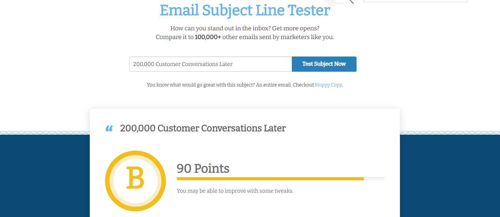The width and height of the screenshot is (500, 217).
Task: Click the magnifying glass icon beside the title
Action: click(x=344, y=2)
